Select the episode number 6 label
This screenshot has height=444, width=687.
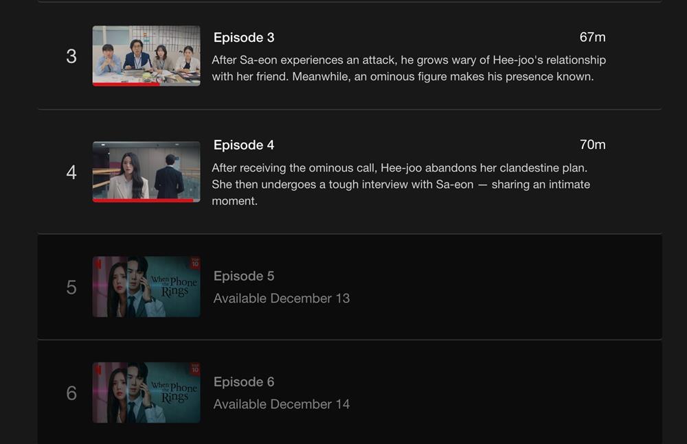coord(71,393)
